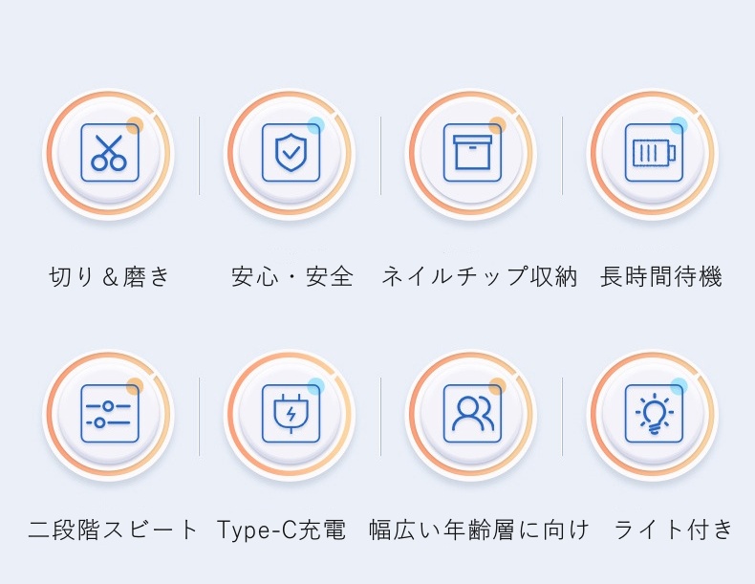Click the ライト付き label
Screen dimensions: 755x584
673,529
